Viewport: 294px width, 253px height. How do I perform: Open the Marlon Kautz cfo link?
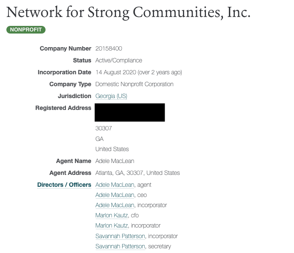pos(112,215)
